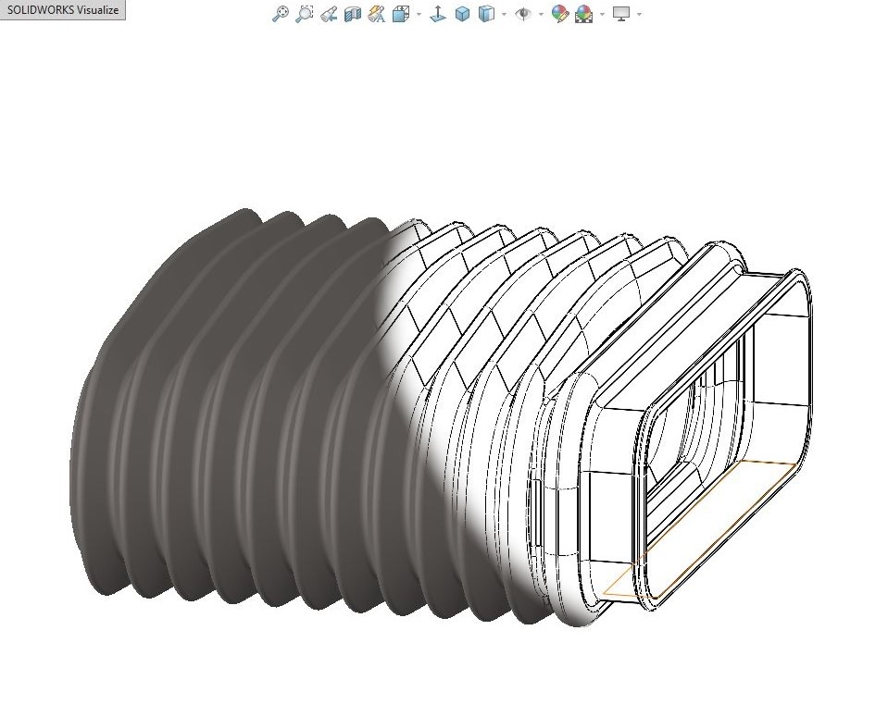The width and height of the screenshot is (888, 717).
Task: Click the View Settings monitor icon
Action: [622, 14]
